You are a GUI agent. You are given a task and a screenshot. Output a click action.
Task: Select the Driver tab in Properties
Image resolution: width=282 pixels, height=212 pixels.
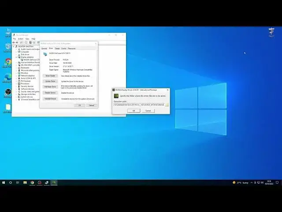(51, 48)
